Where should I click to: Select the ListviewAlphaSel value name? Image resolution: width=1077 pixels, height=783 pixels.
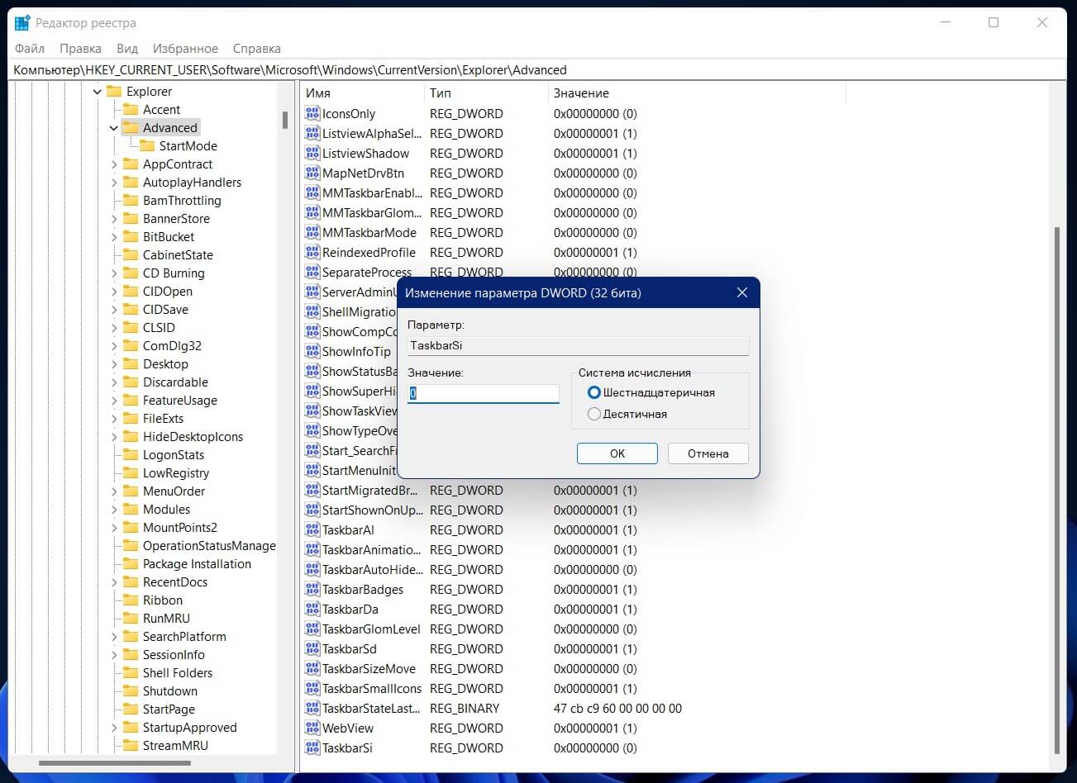pos(372,133)
